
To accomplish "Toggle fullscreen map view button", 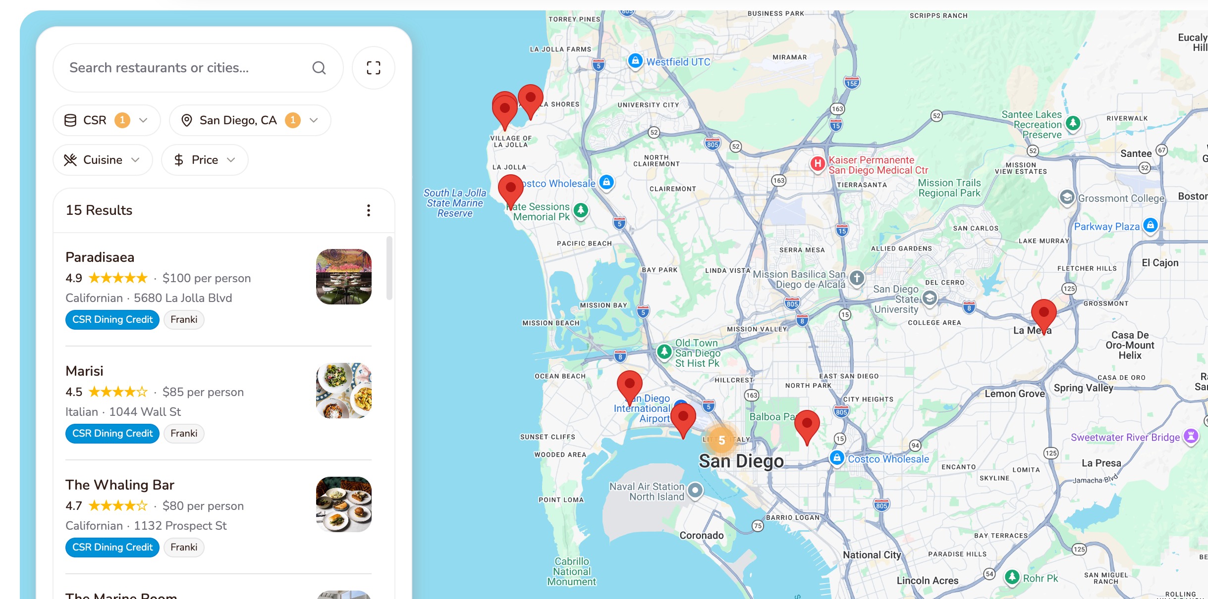I will tap(374, 68).
